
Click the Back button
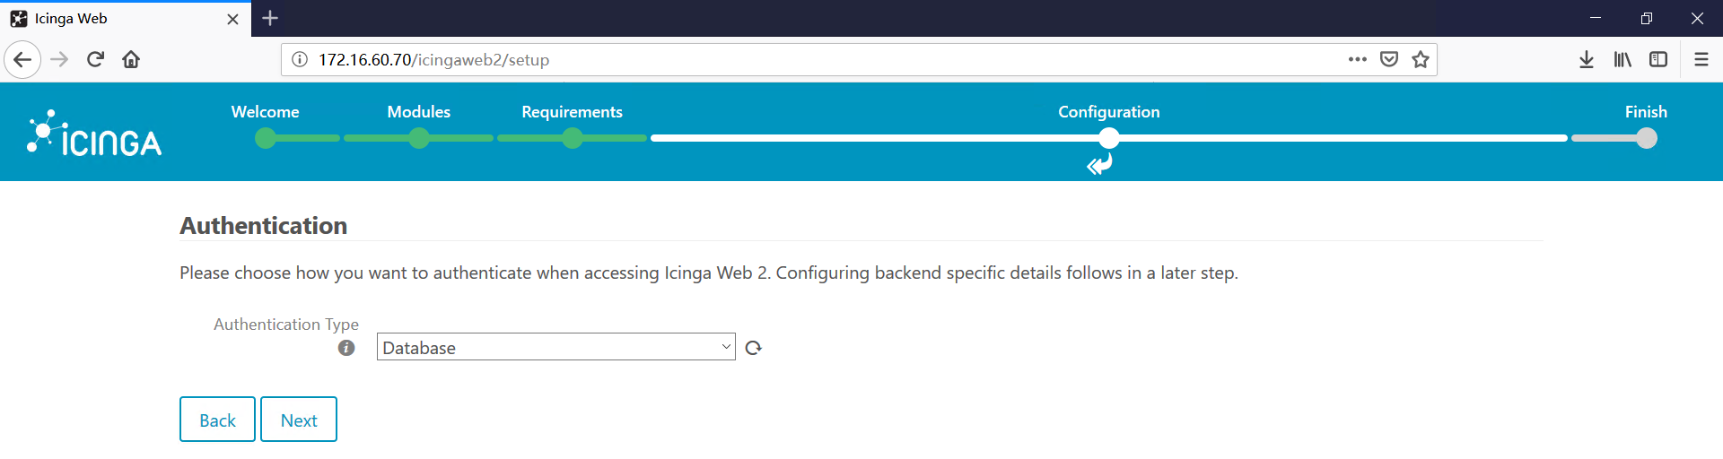coord(217,420)
